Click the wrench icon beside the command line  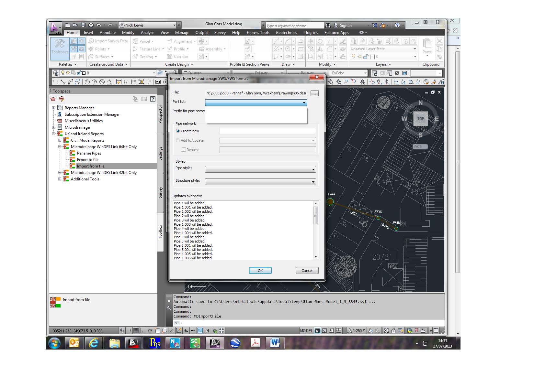169,308
